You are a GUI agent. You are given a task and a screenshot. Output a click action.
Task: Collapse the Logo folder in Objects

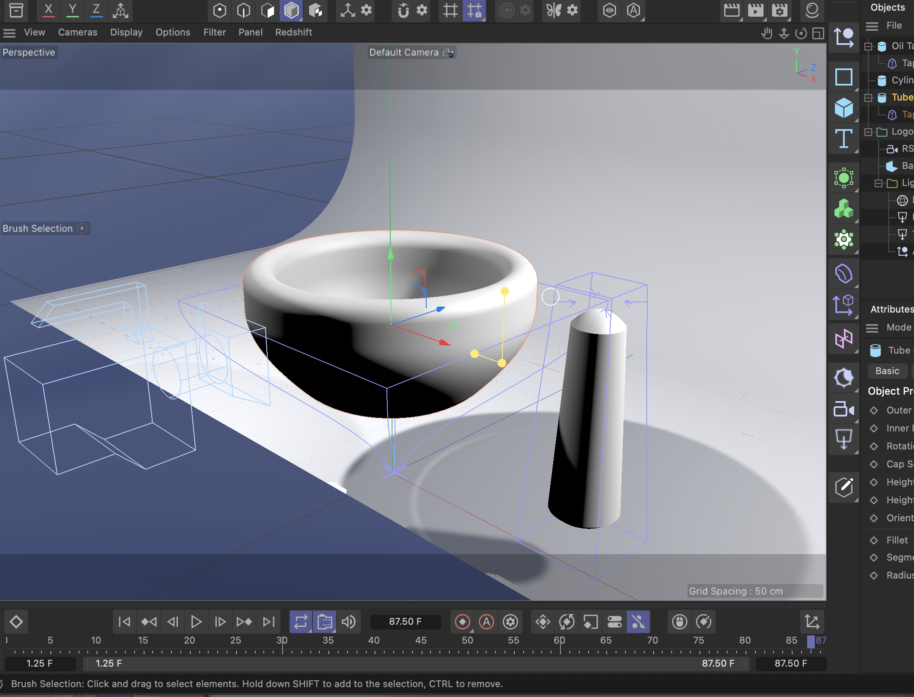868,132
